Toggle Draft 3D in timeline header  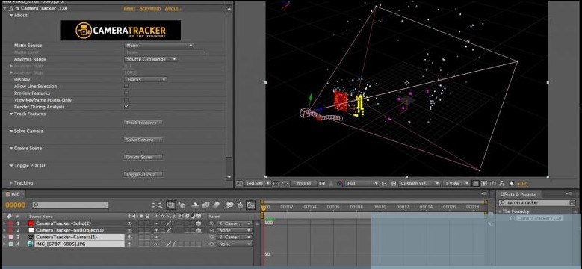(182, 205)
